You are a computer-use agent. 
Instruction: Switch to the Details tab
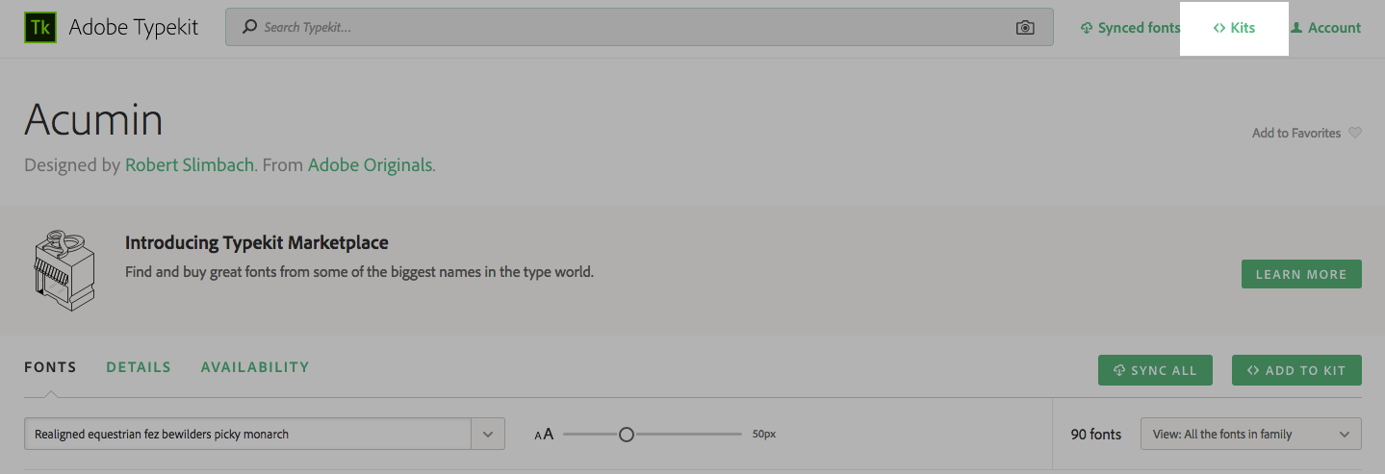(x=139, y=367)
